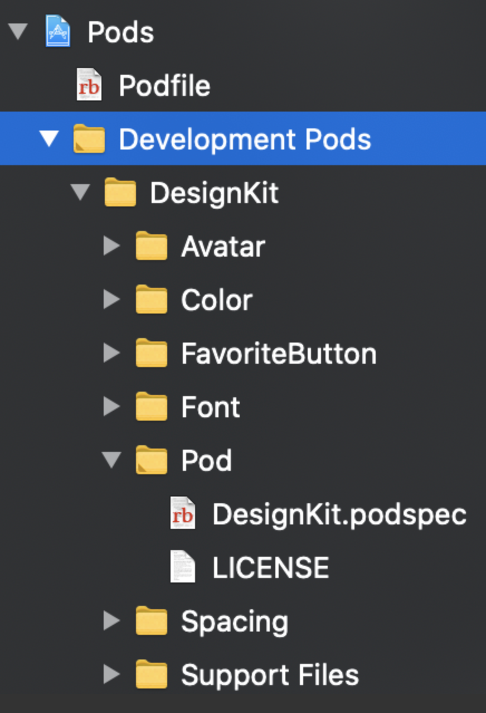Click the Support Files folder icon

(x=152, y=675)
